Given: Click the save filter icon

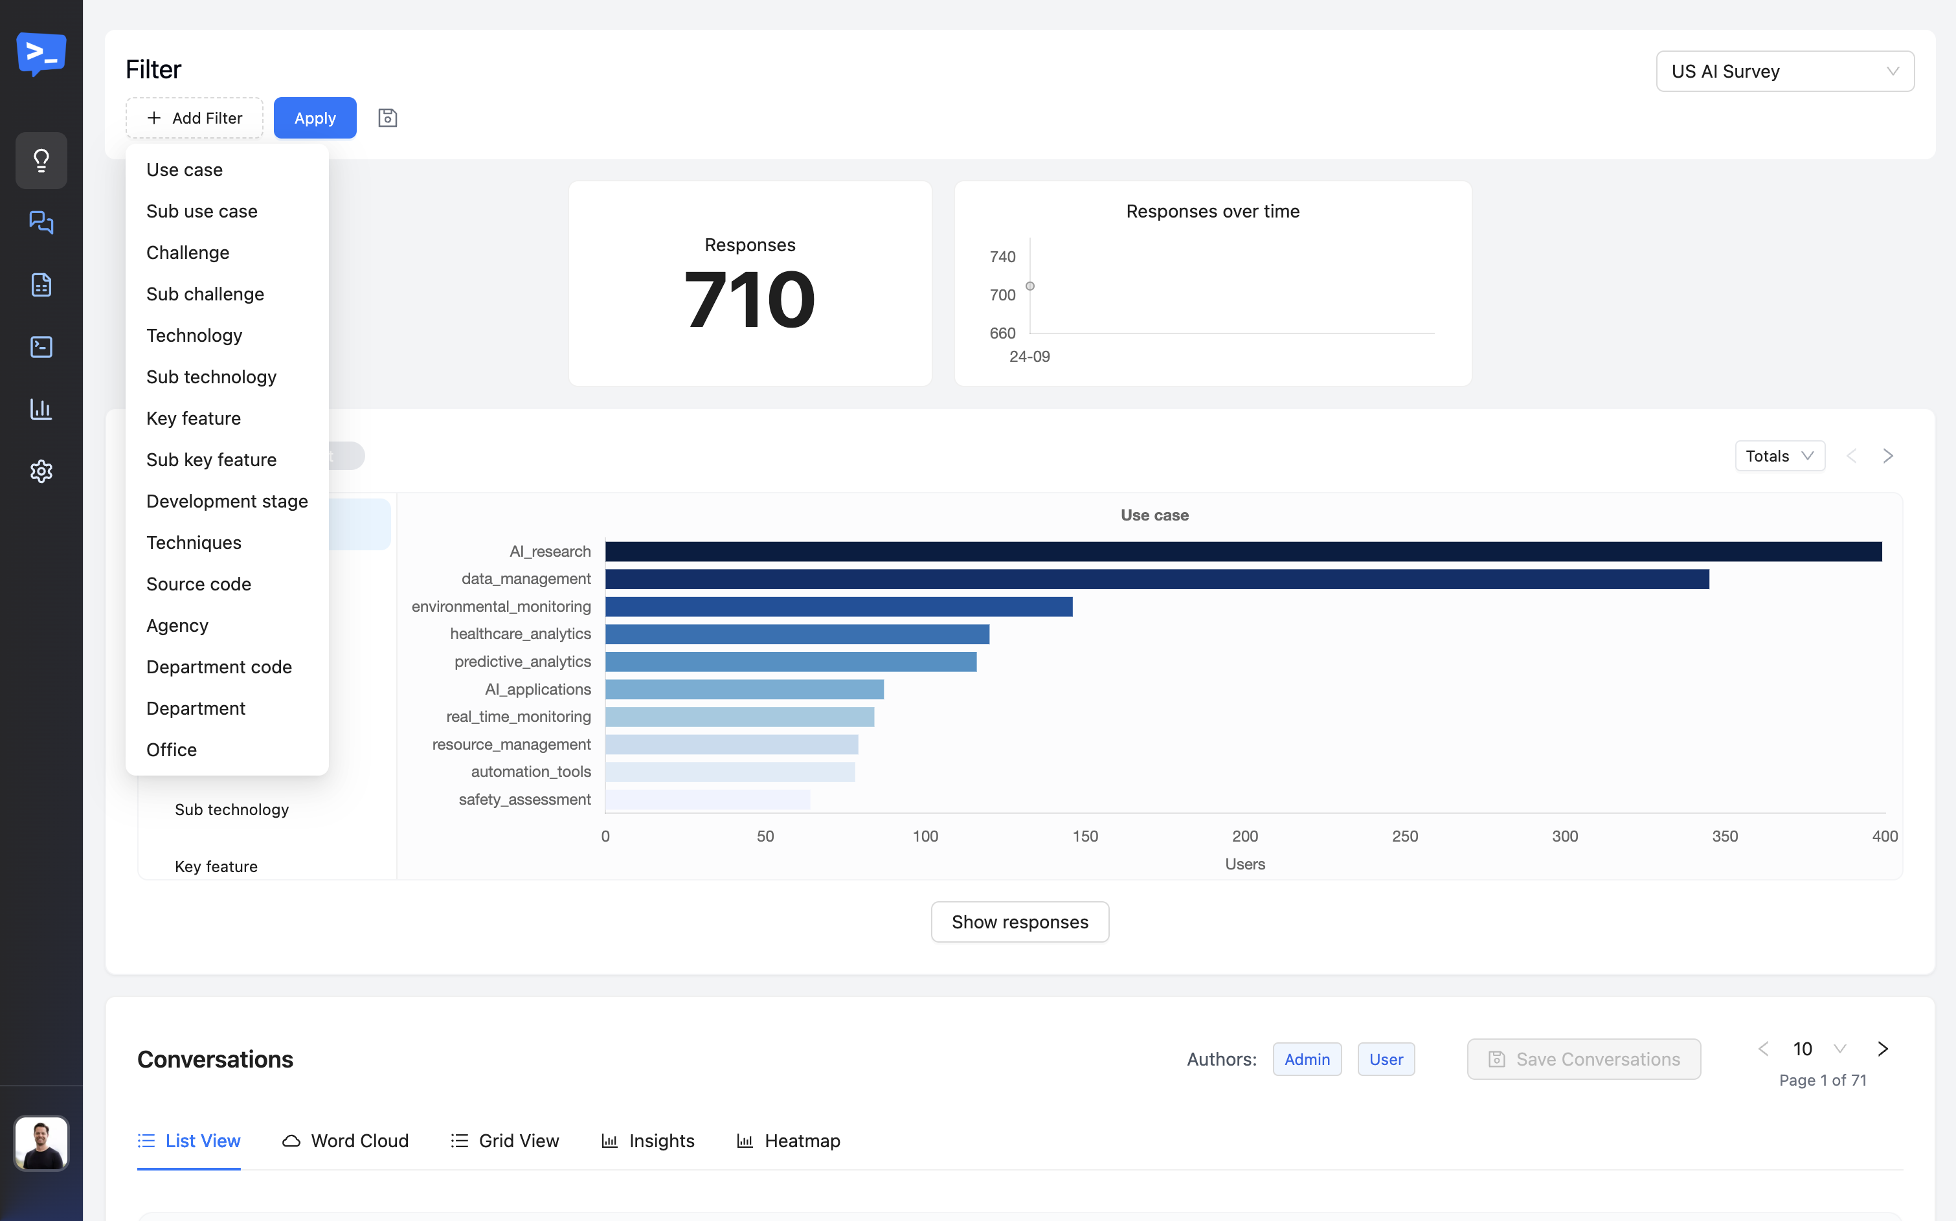Looking at the screenshot, I should pyautogui.click(x=388, y=118).
